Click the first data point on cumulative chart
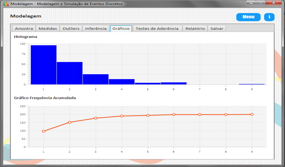 (x=43, y=131)
